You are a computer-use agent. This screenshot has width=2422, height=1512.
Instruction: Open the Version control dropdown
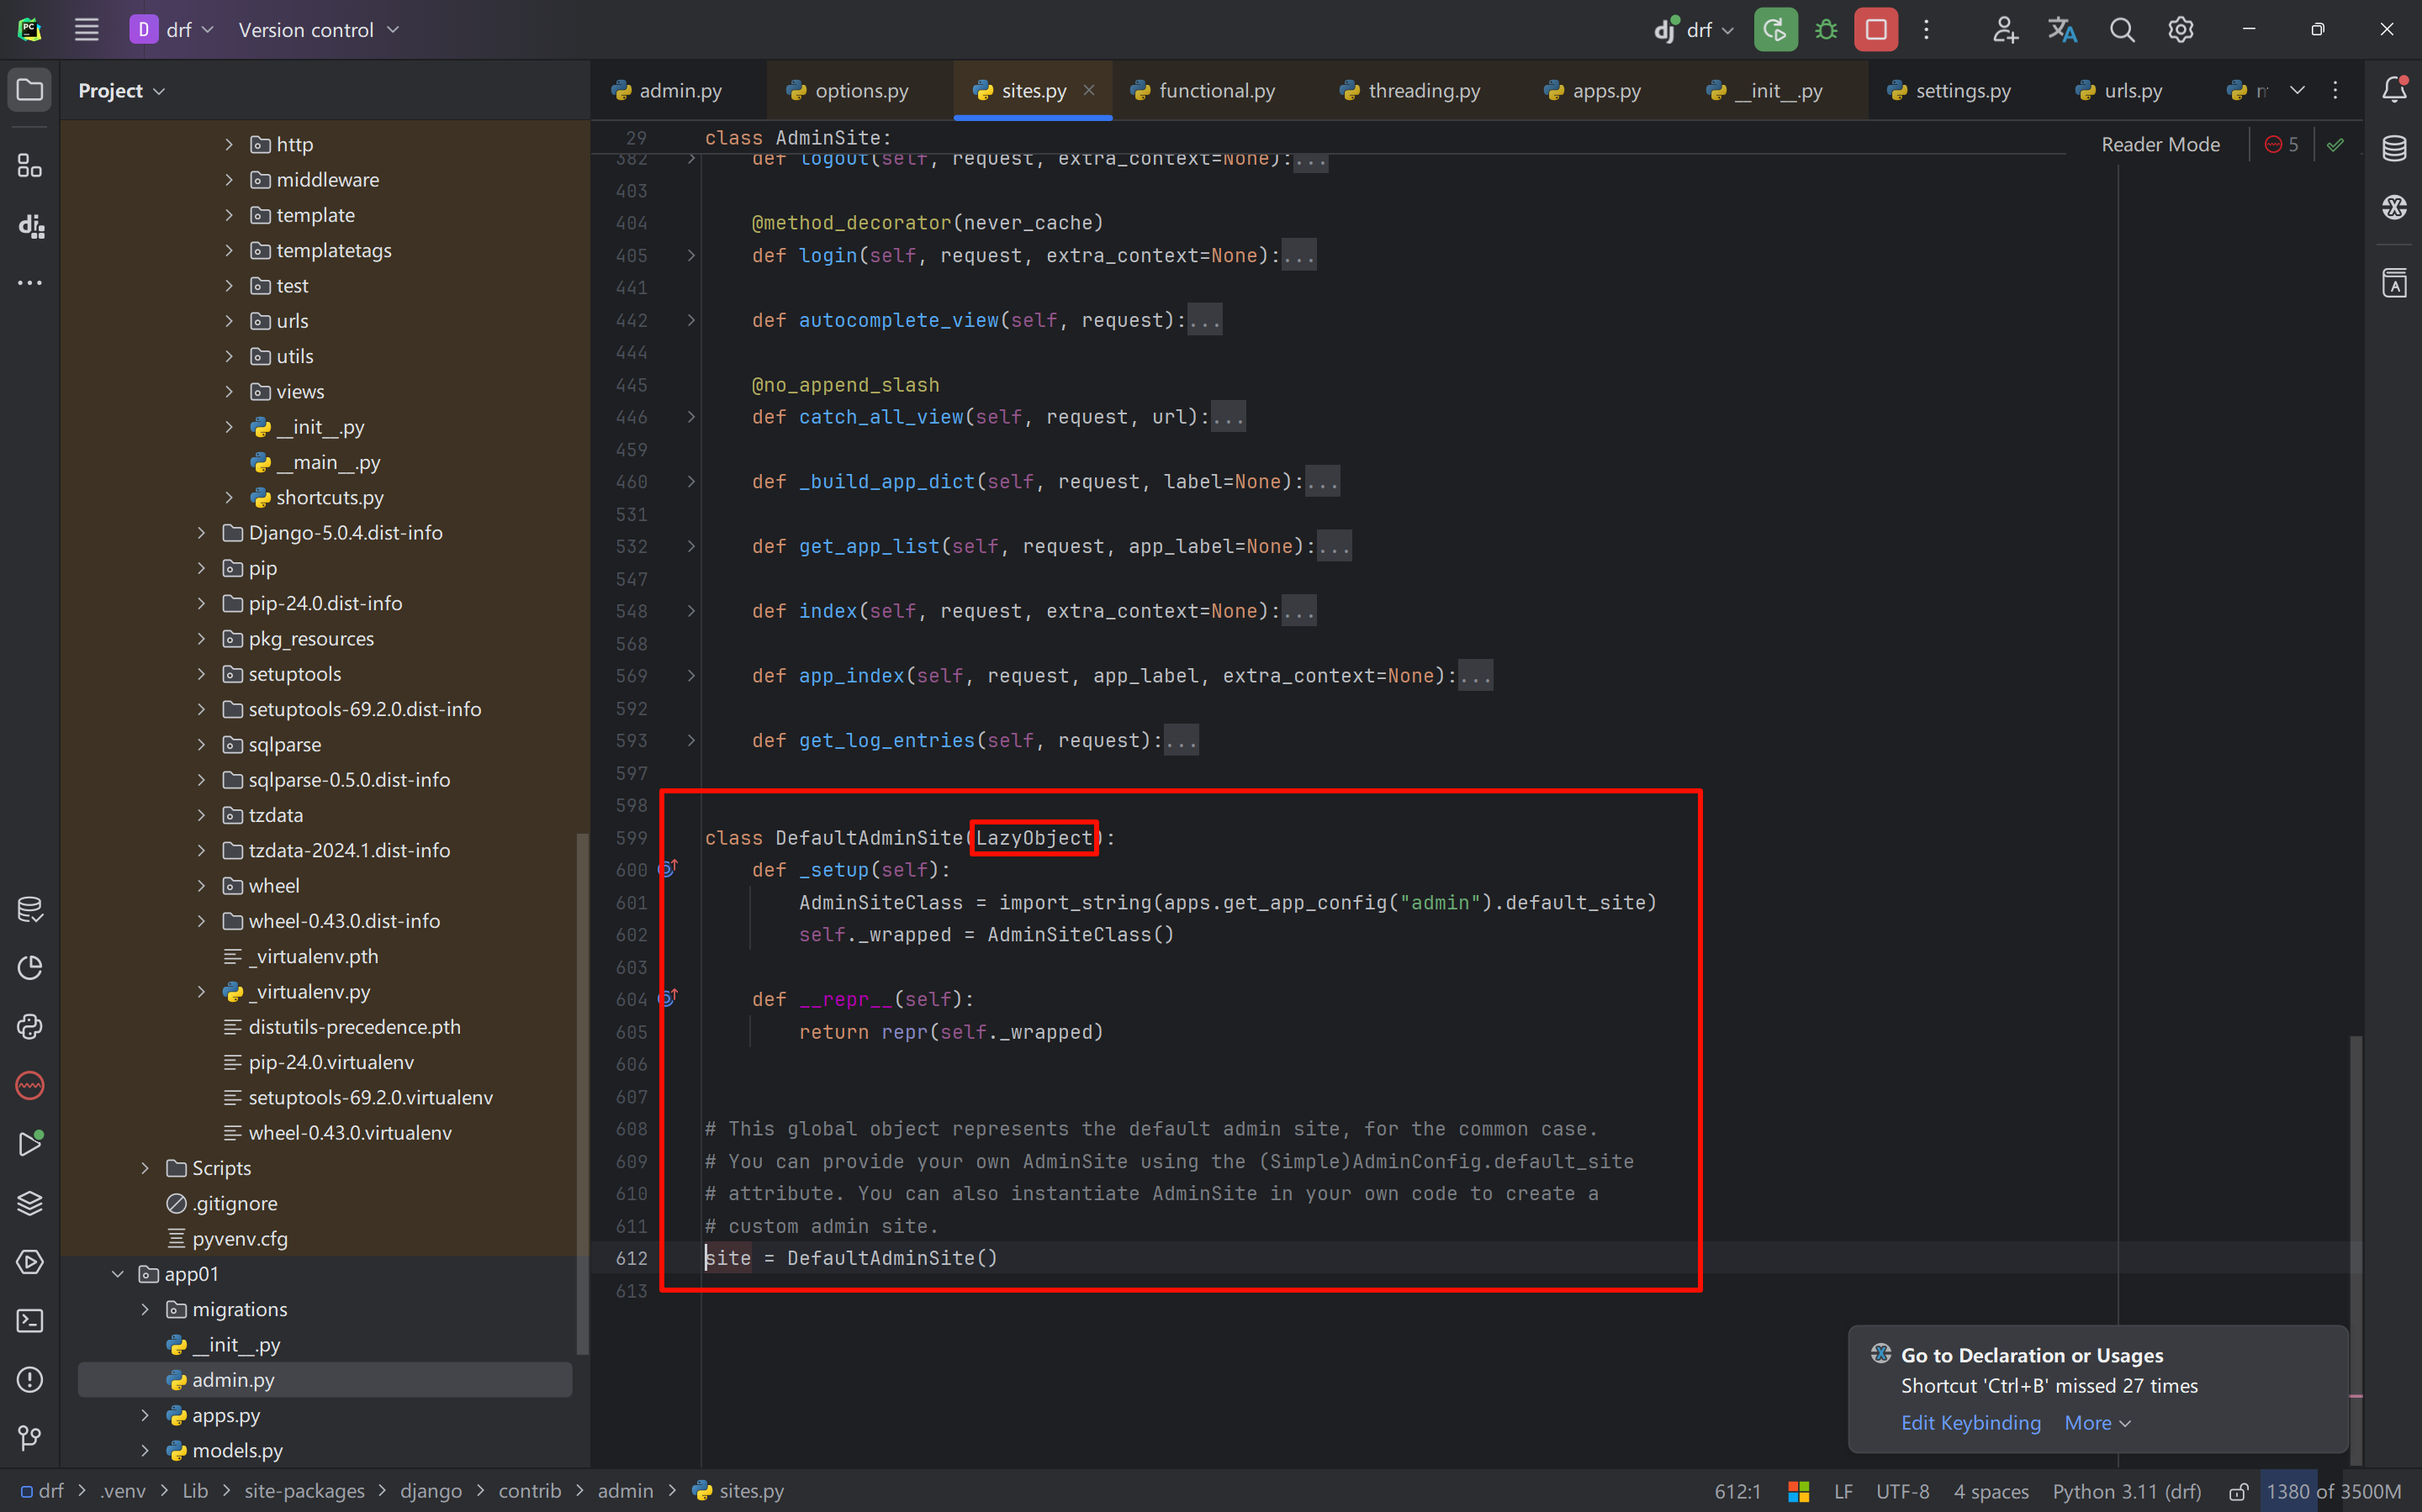click(318, 30)
